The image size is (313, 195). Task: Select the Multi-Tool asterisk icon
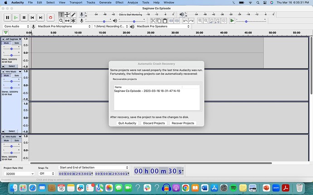[x=73, y=21]
